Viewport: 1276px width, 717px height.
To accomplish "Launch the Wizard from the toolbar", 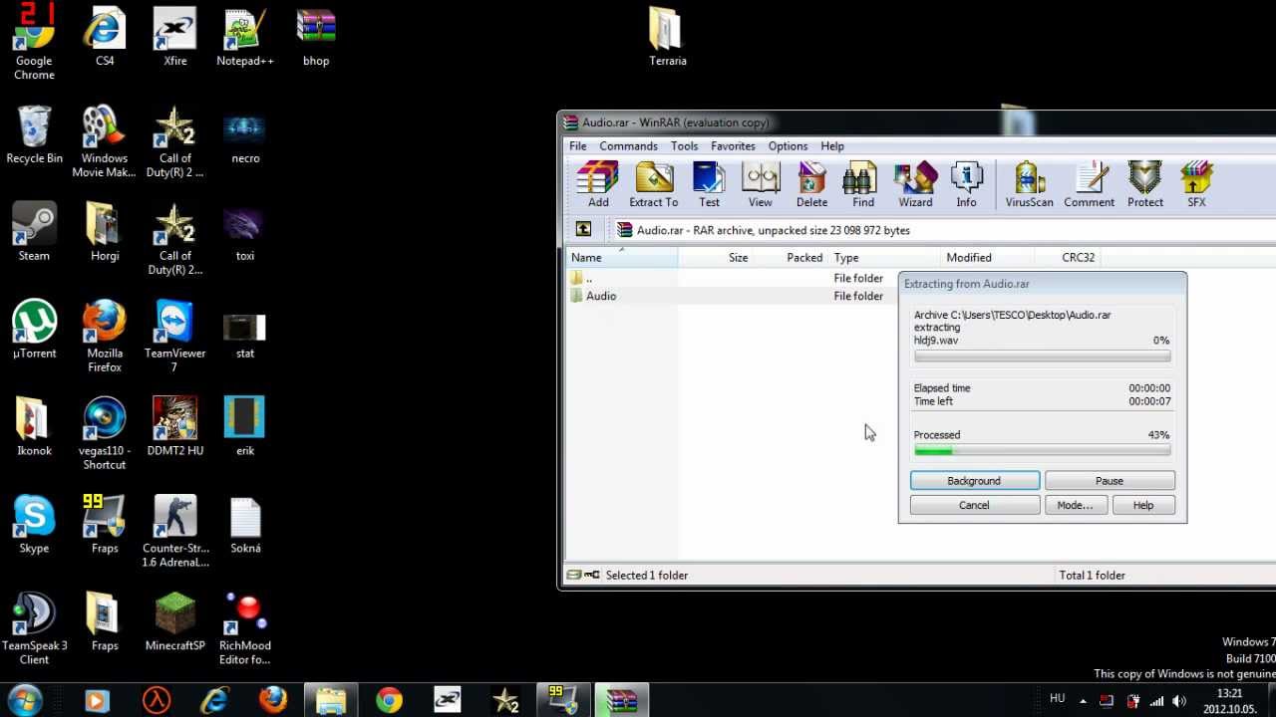I will (x=915, y=185).
